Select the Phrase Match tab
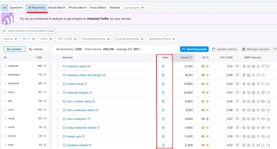This screenshot has width=277, height=149. 78,8
